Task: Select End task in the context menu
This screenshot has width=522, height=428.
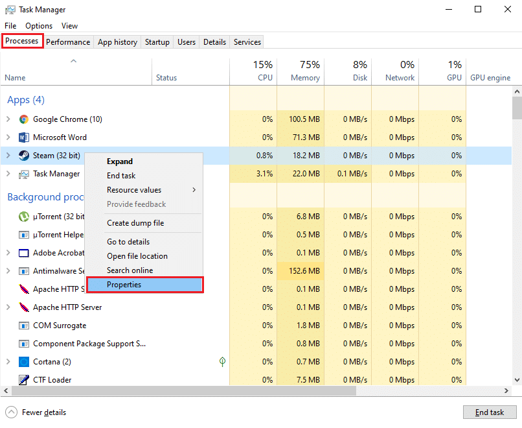Action: coord(121,176)
